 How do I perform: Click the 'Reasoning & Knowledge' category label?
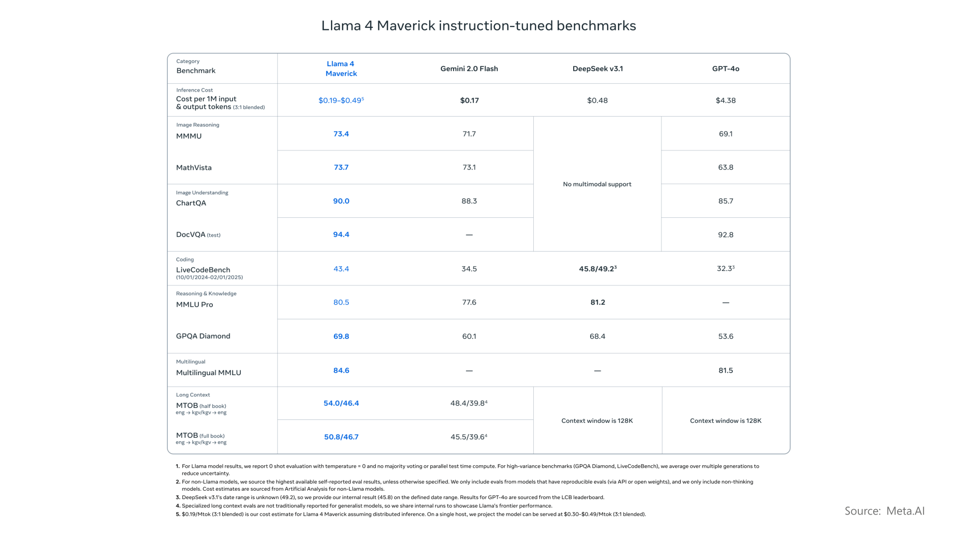[206, 294]
